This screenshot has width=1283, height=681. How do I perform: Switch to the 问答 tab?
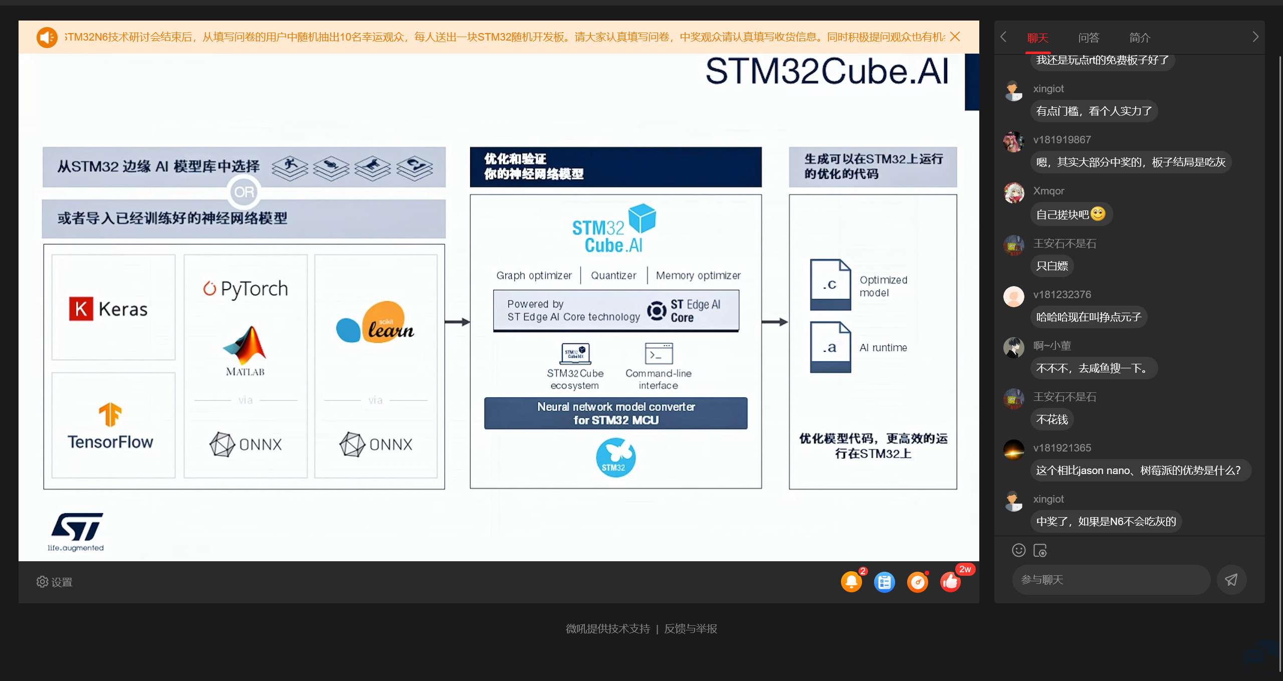click(1089, 38)
